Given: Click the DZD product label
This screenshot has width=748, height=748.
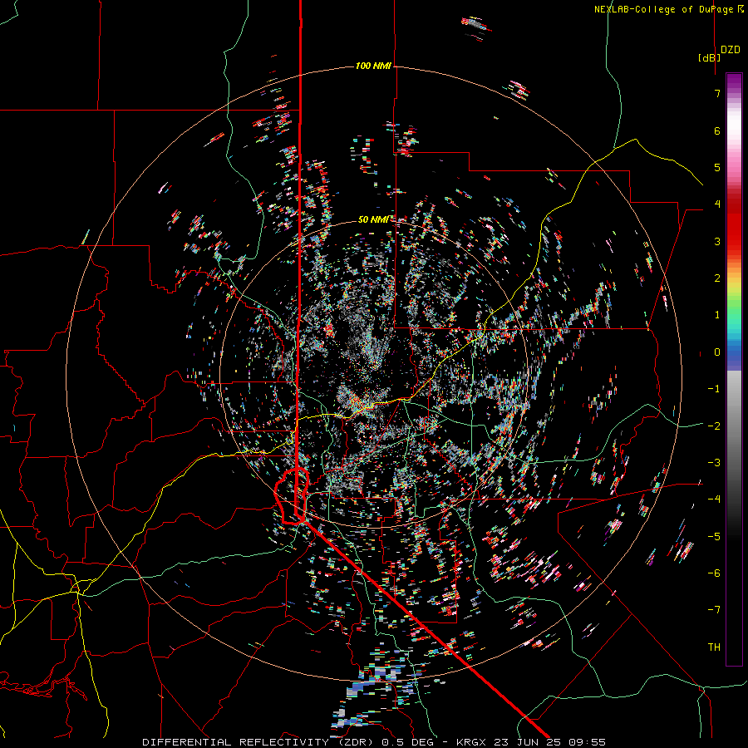Looking at the screenshot, I should (x=730, y=50).
